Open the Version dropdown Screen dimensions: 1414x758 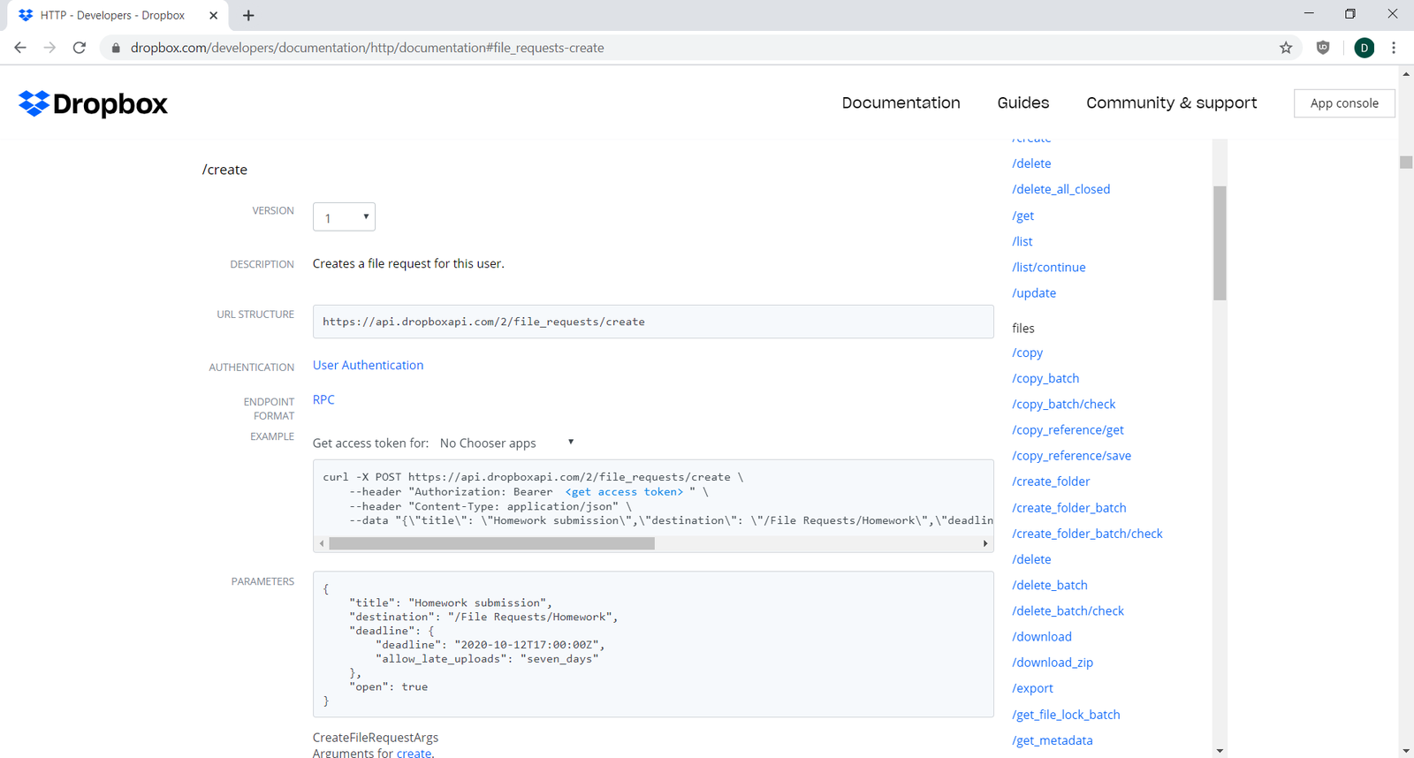[344, 217]
